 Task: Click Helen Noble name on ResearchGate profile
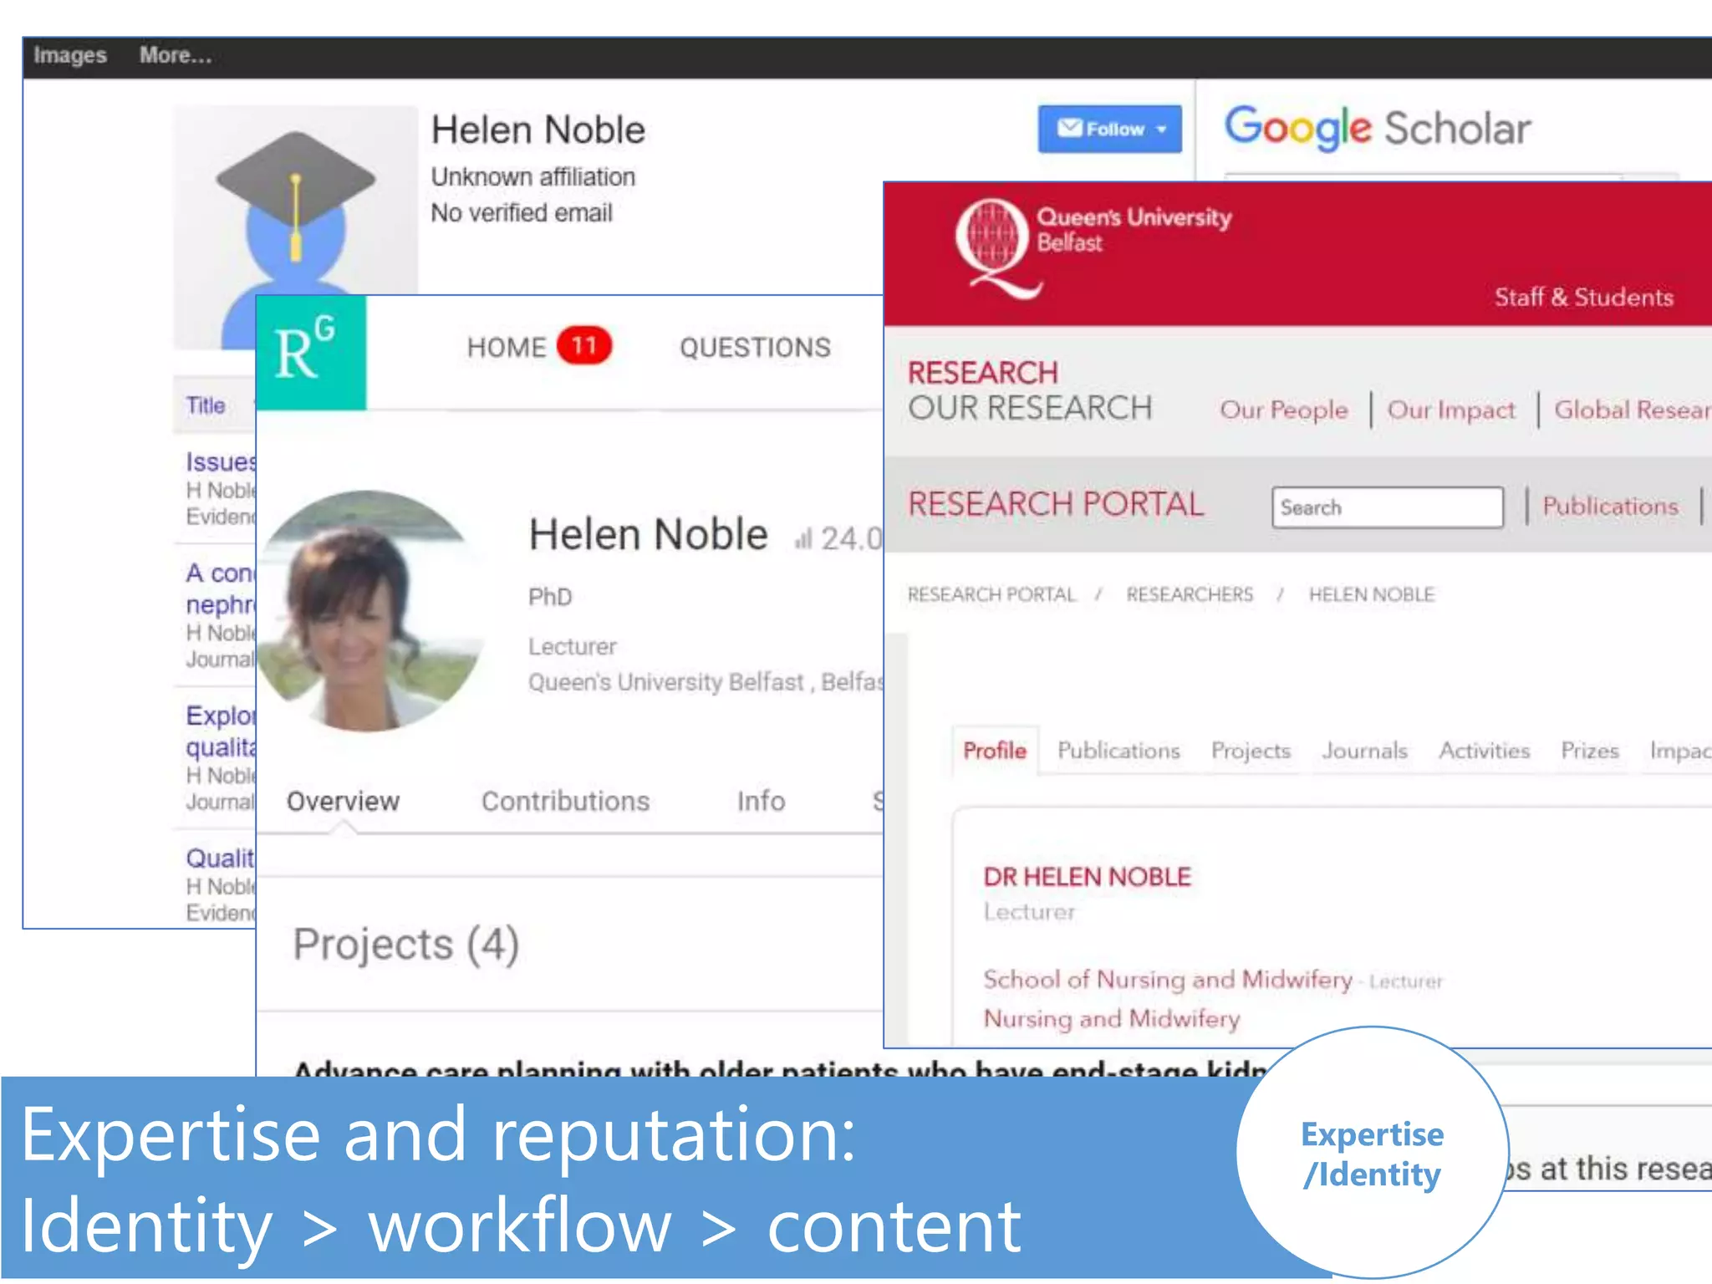[648, 534]
